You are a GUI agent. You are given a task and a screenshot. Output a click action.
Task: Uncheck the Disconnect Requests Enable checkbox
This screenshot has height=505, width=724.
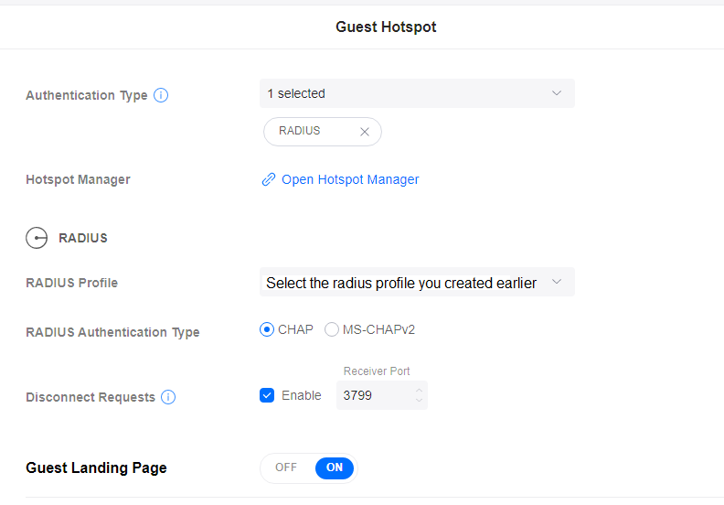(x=267, y=395)
